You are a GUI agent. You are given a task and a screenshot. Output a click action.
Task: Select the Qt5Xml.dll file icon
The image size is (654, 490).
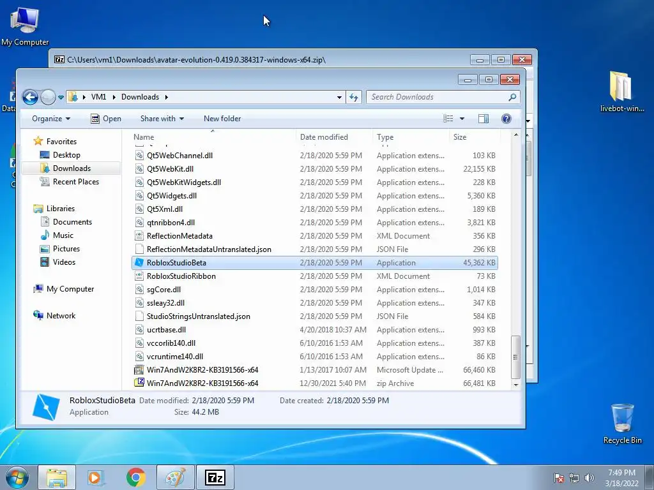[139, 209]
